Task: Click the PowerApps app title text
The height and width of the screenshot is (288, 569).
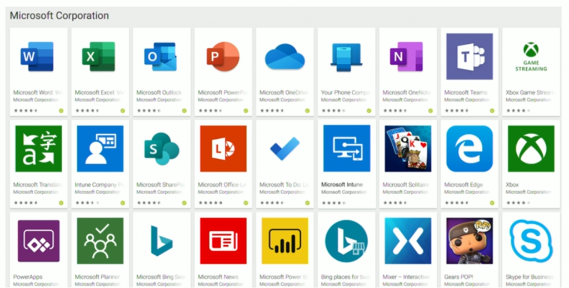Action: click(x=28, y=277)
